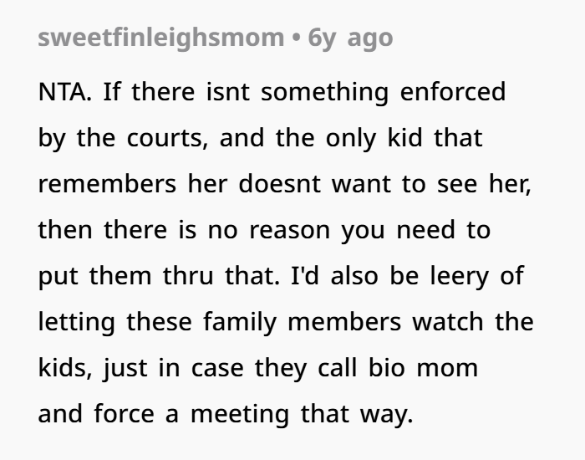Click the "6y ago" comment timestamp

tap(350, 38)
